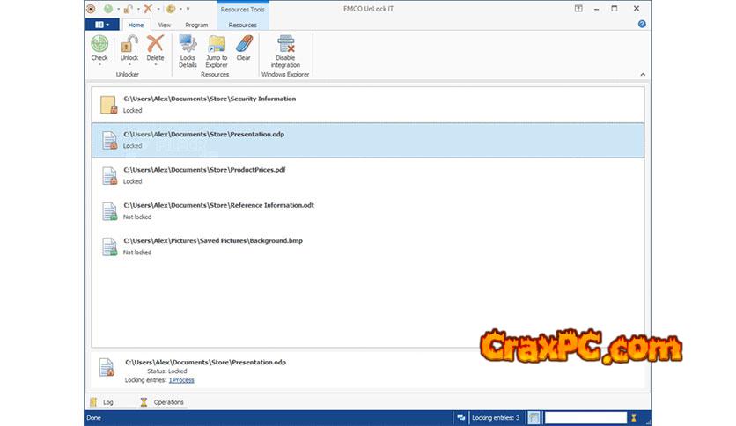The height and width of the screenshot is (426, 736).
Task: Click the Delete red X icon
Action: [x=155, y=44]
